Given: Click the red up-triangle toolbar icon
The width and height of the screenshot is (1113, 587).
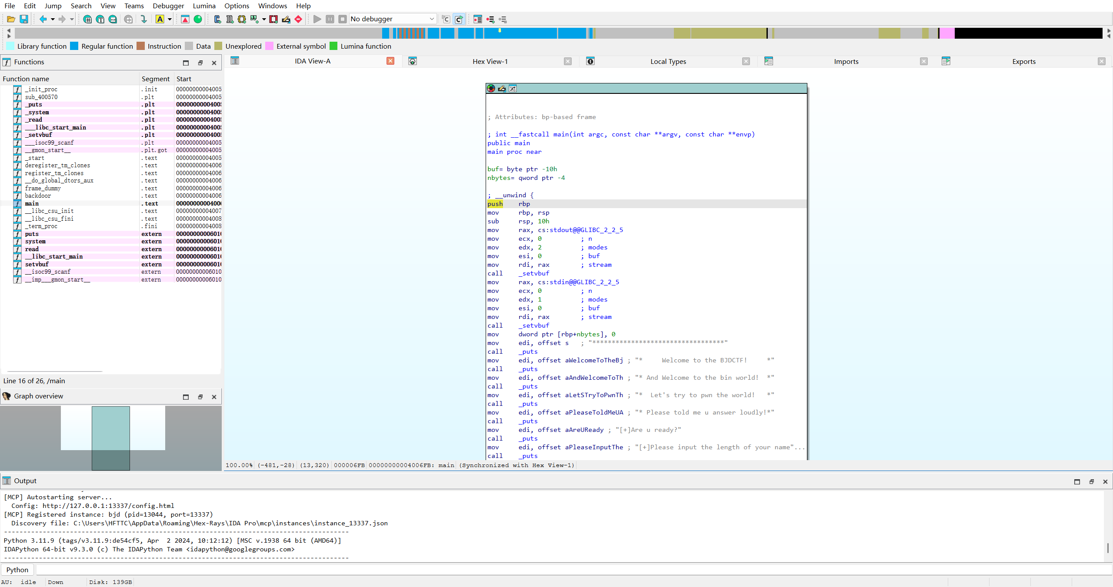Looking at the screenshot, I should (x=185, y=19).
